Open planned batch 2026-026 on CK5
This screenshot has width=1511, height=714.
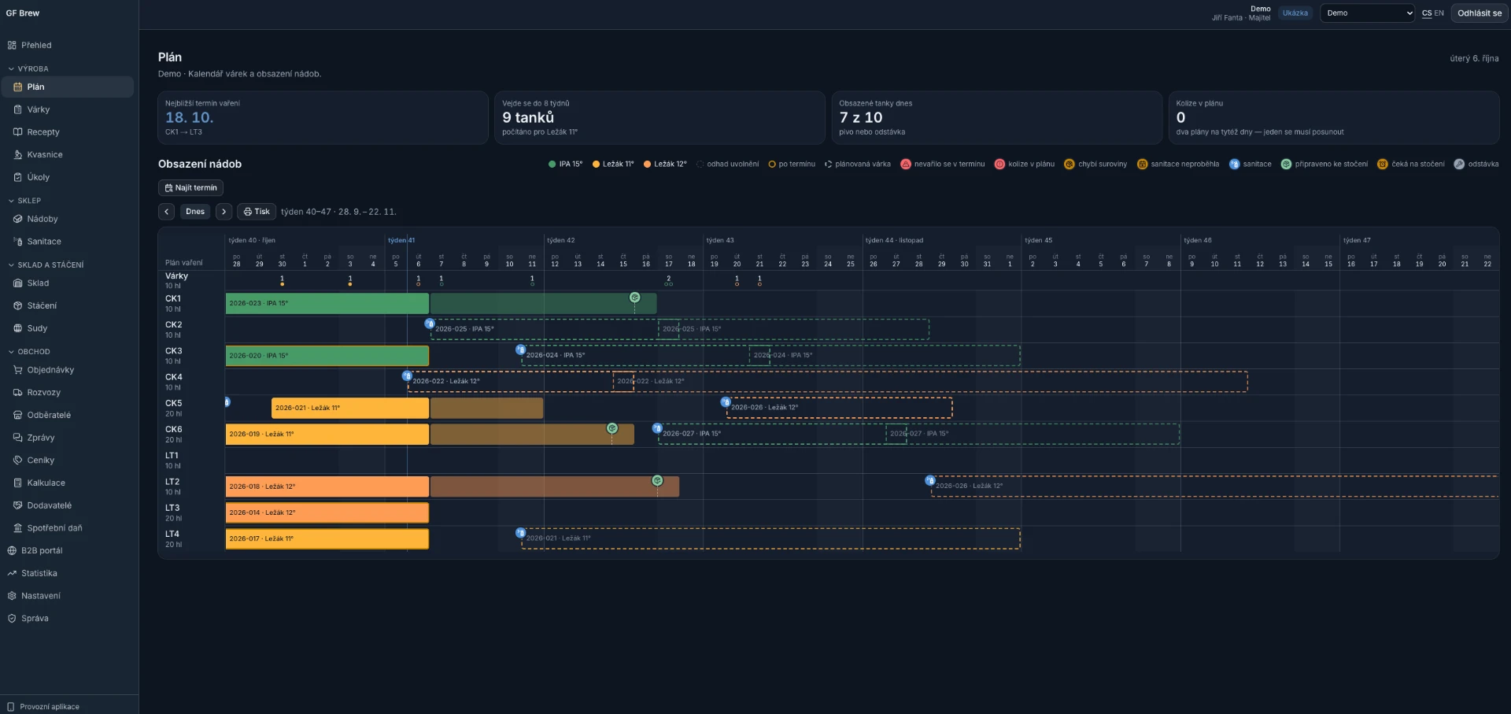[839, 408]
